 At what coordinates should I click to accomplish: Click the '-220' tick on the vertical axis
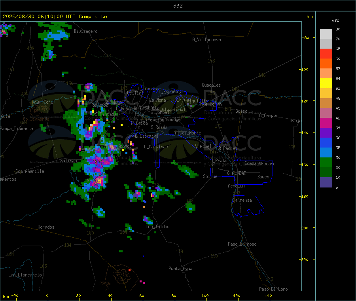coord(304,260)
